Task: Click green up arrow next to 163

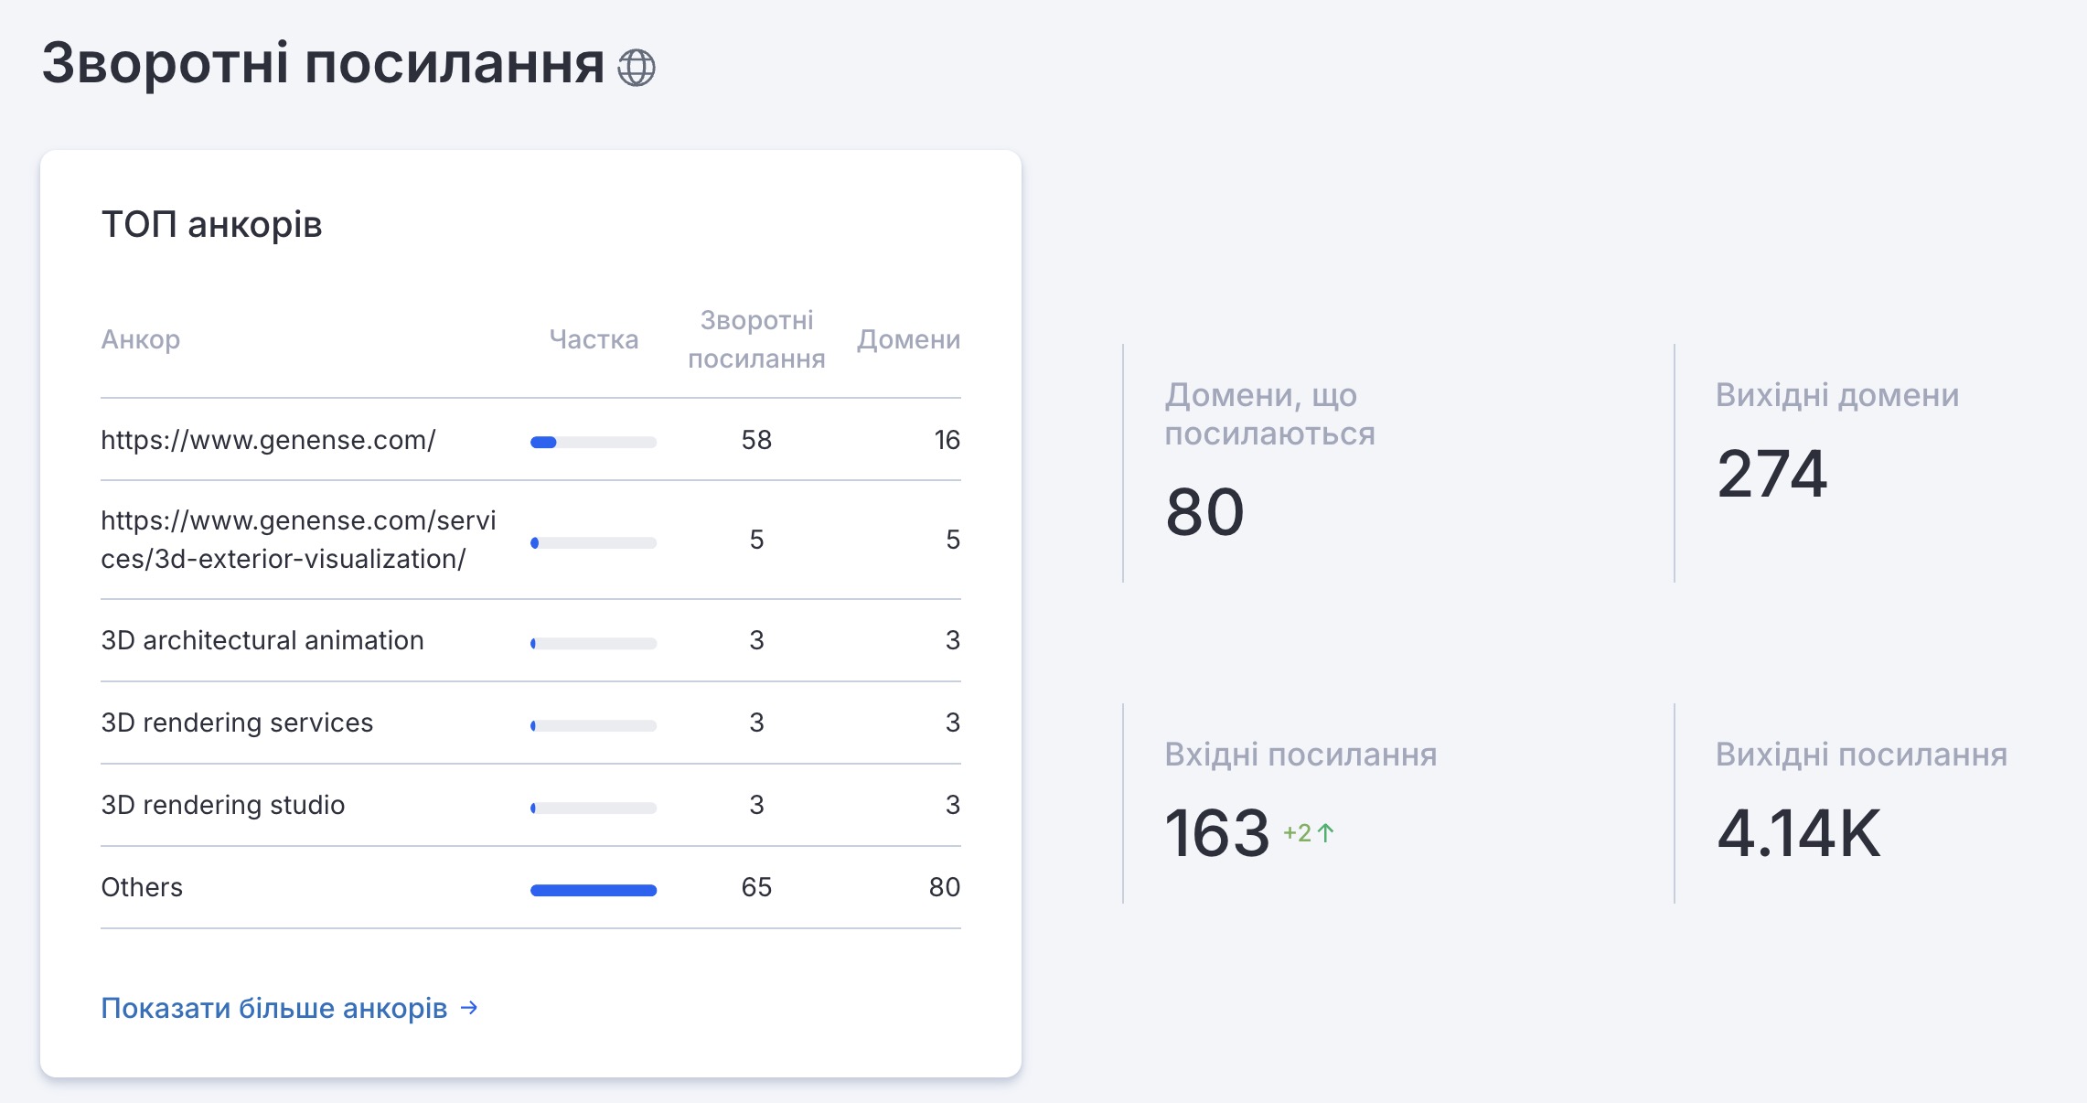Action: pyautogui.click(x=1325, y=832)
